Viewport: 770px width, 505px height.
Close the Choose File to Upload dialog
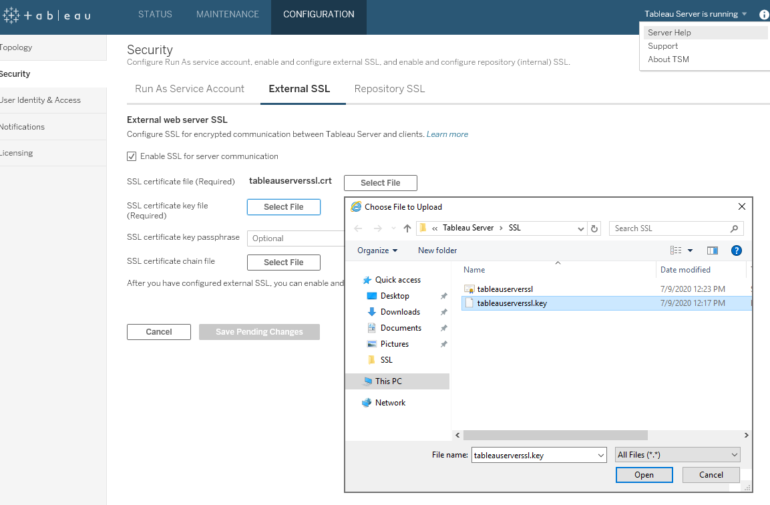pos(741,207)
